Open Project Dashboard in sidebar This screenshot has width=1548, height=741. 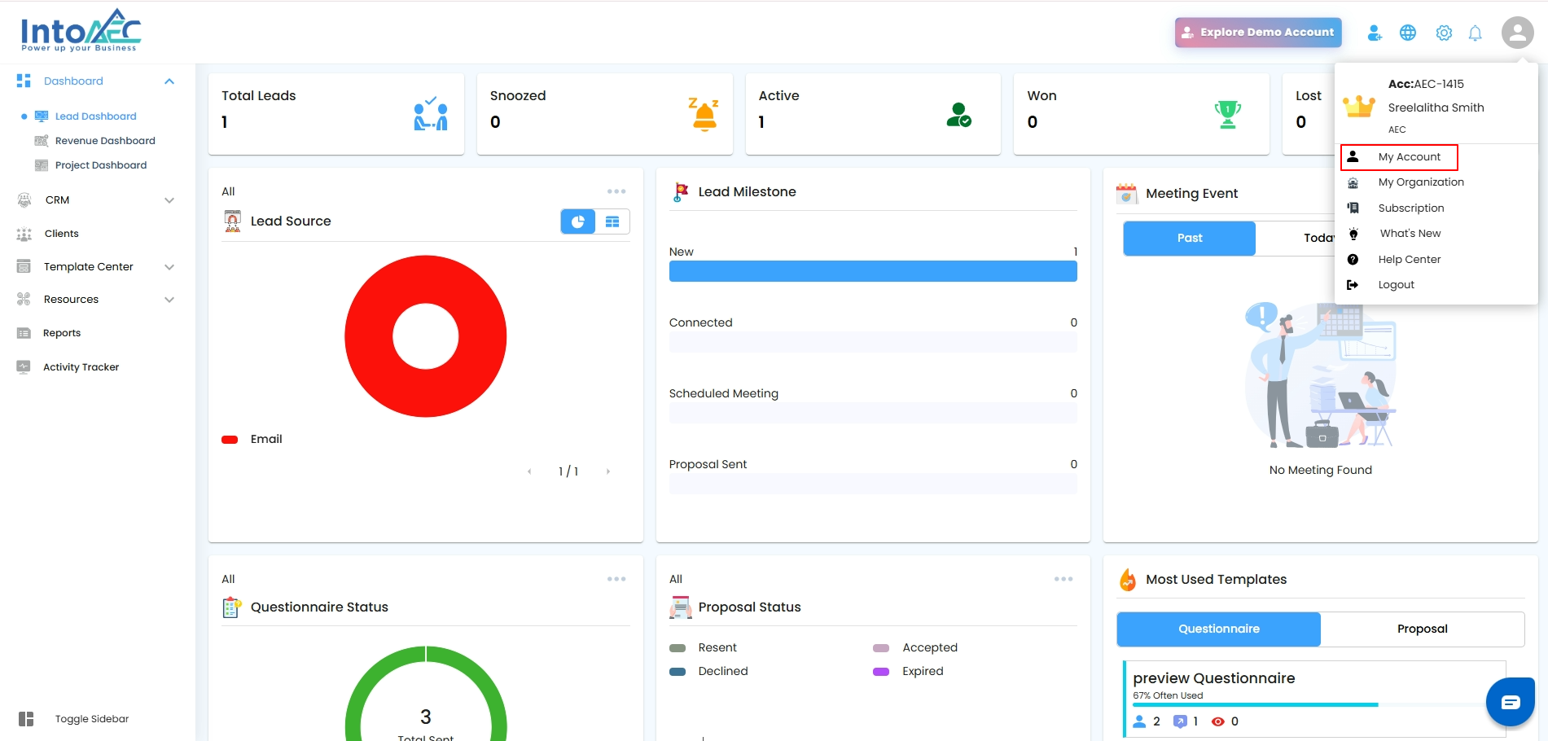click(x=101, y=165)
